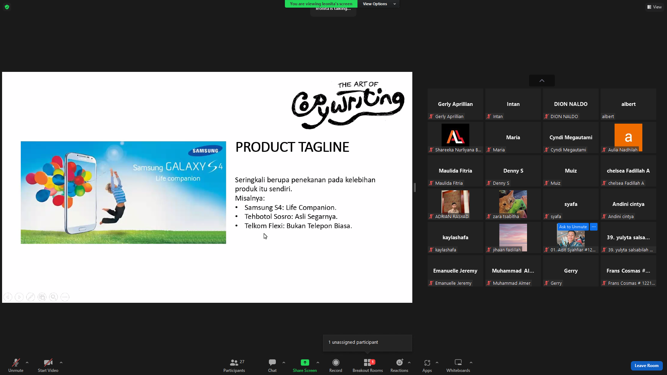The width and height of the screenshot is (667, 375).
Task: Expand video options next to Start Video
Action: (61, 362)
